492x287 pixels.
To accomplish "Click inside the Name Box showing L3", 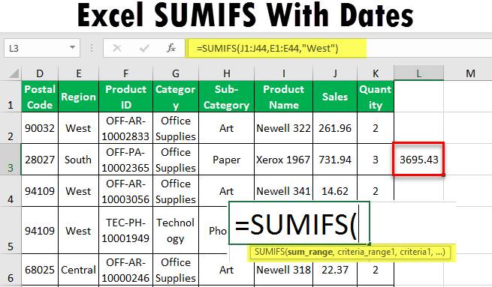I will tap(36, 48).
